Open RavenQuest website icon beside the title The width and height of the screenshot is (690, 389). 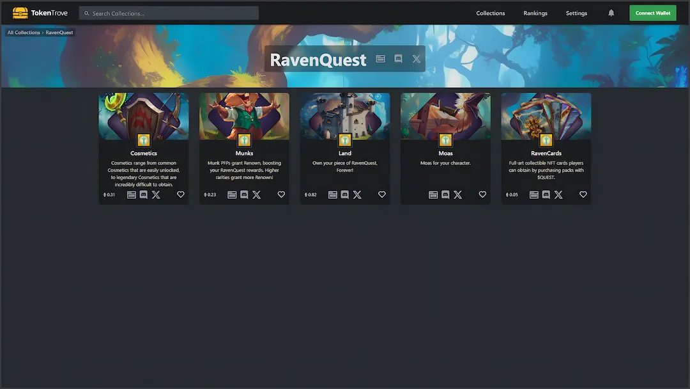point(380,58)
